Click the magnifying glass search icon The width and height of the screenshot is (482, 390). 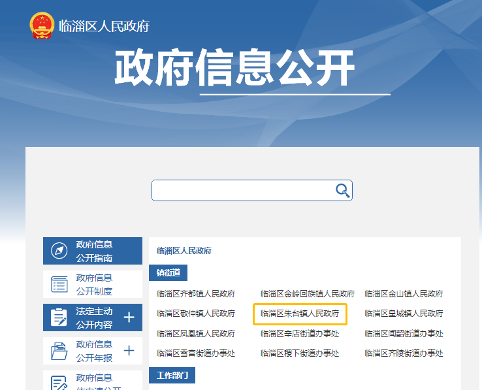point(342,190)
